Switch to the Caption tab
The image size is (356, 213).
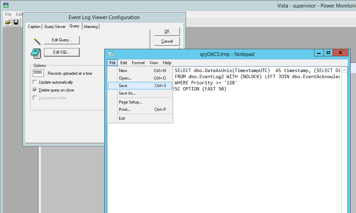point(34,27)
